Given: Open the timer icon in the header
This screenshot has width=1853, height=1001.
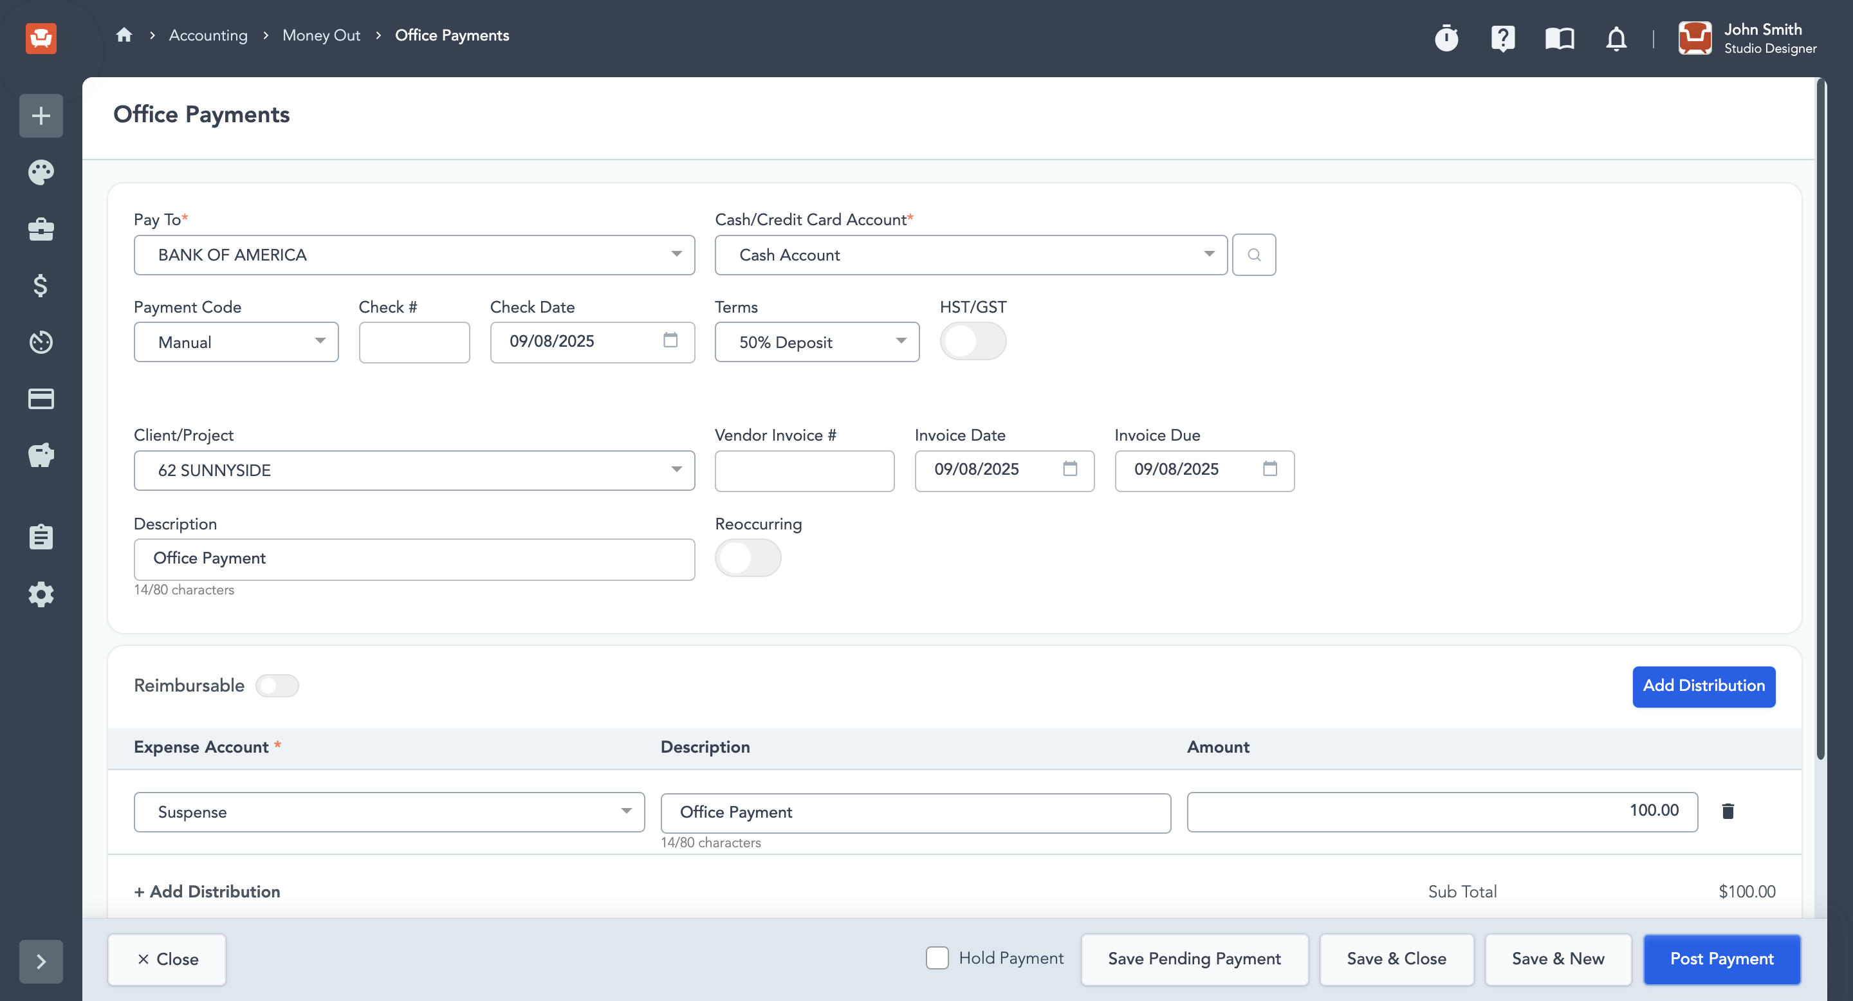Looking at the screenshot, I should pos(1446,37).
